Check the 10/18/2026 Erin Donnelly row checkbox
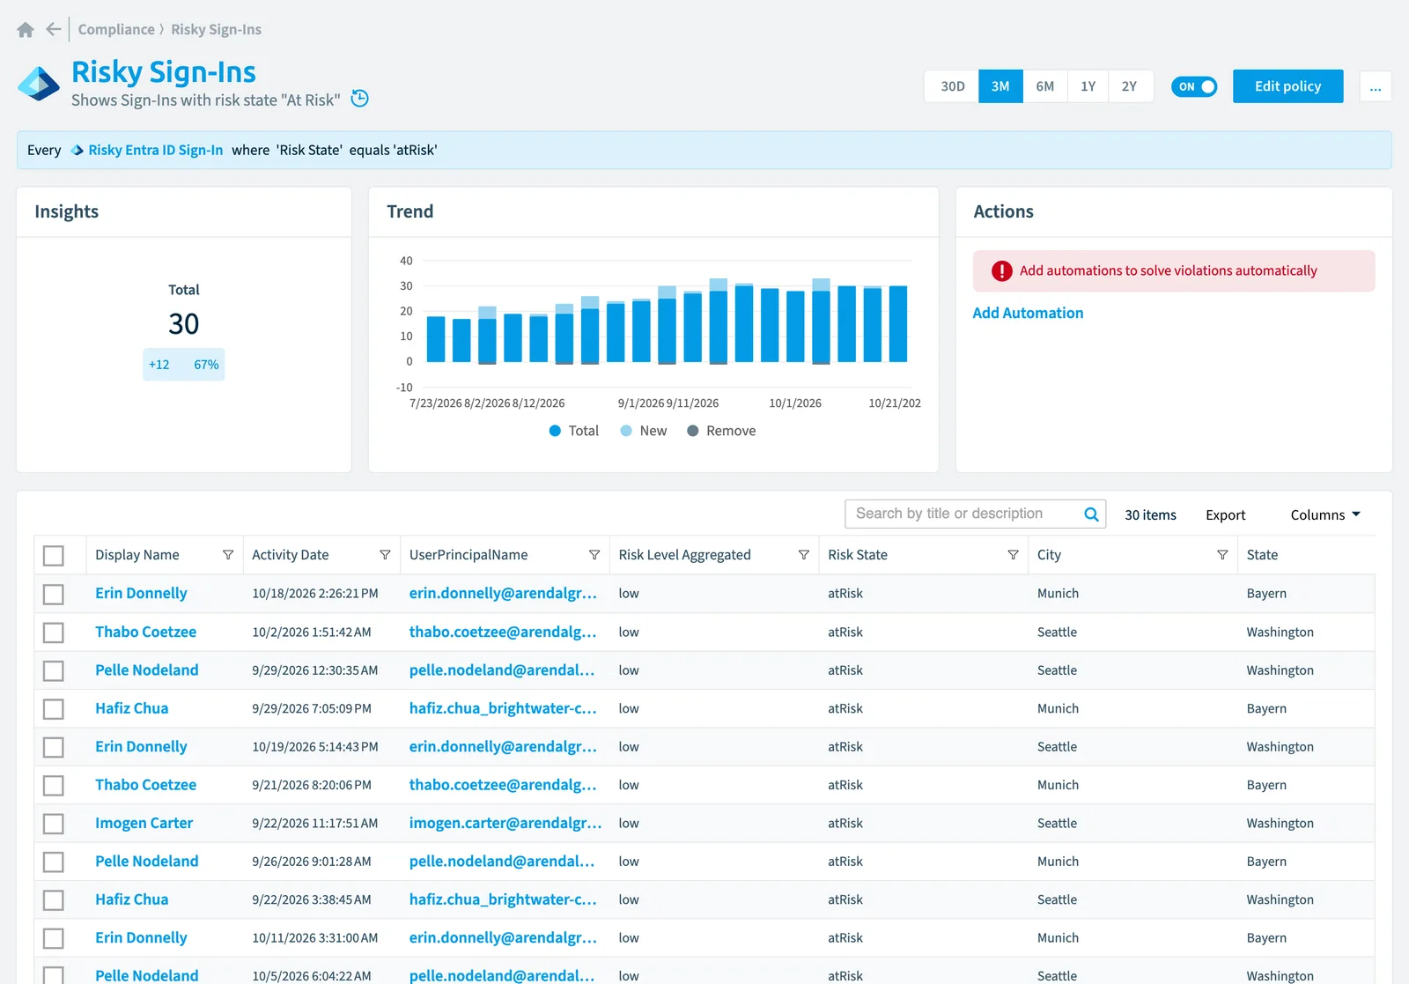Viewport: 1409px width, 984px height. click(x=54, y=595)
